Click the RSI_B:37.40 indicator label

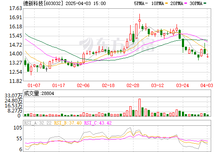tap(68, 123)
